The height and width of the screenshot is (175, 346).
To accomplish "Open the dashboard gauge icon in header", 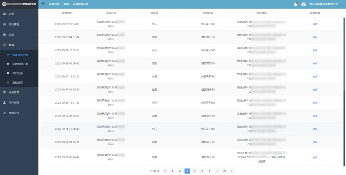I will 303,4.
